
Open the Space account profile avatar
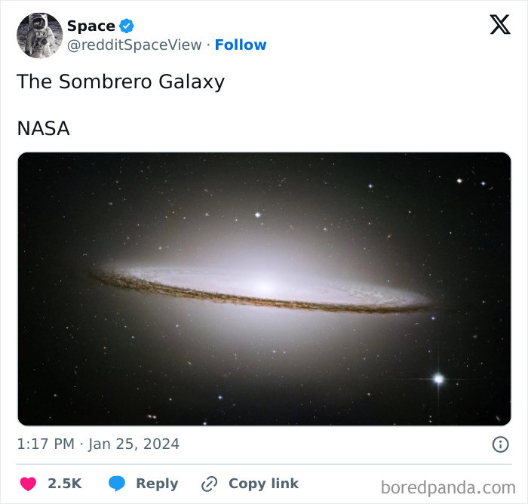pos(40,35)
